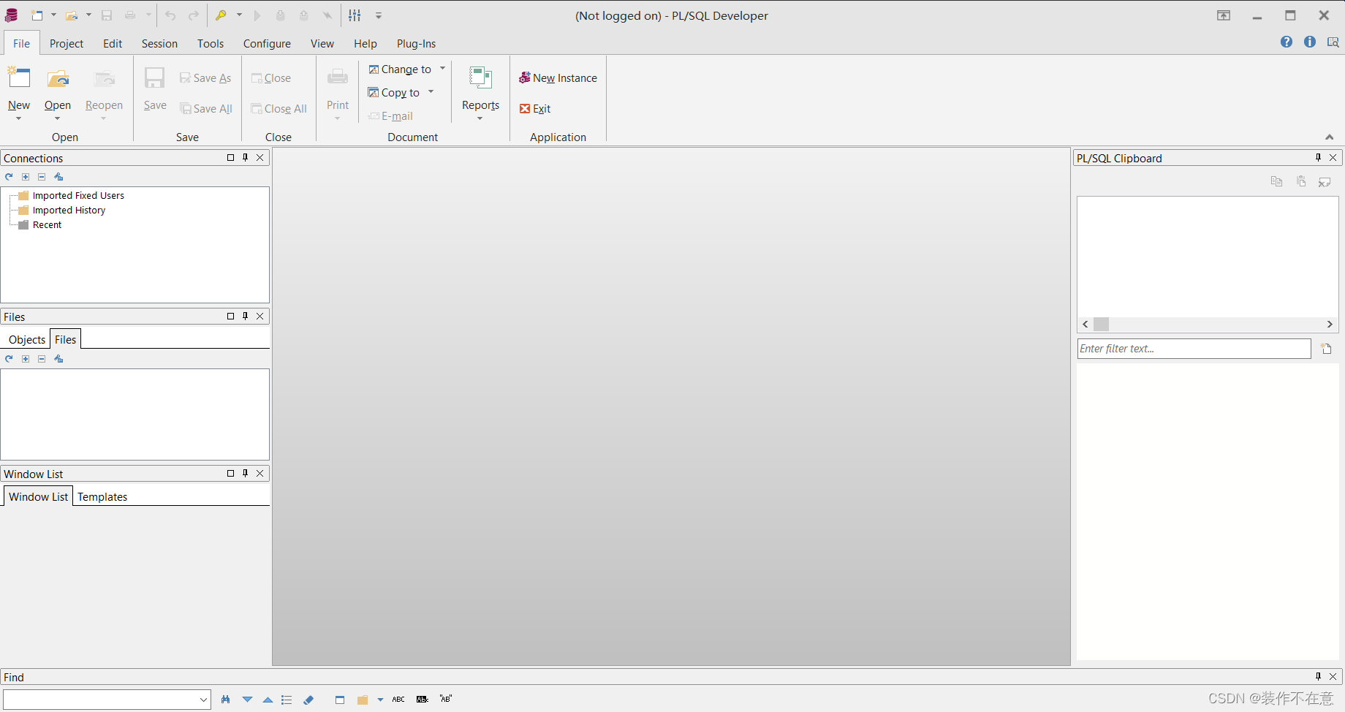1345x712 pixels.
Task: Open the Change to dropdown arrow
Action: coord(442,69)
